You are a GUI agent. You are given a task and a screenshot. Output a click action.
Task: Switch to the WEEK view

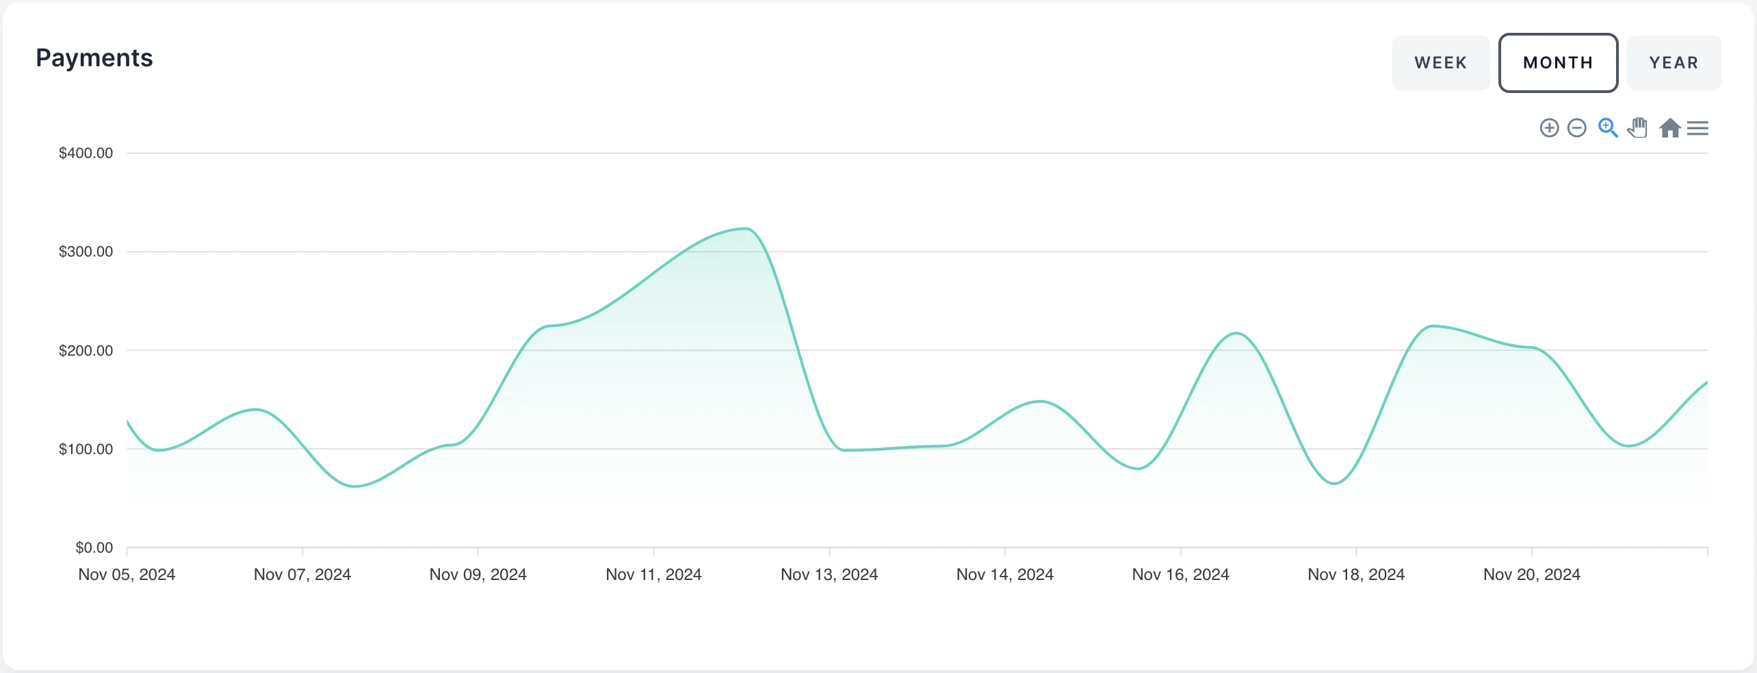tap(1441, 63)
